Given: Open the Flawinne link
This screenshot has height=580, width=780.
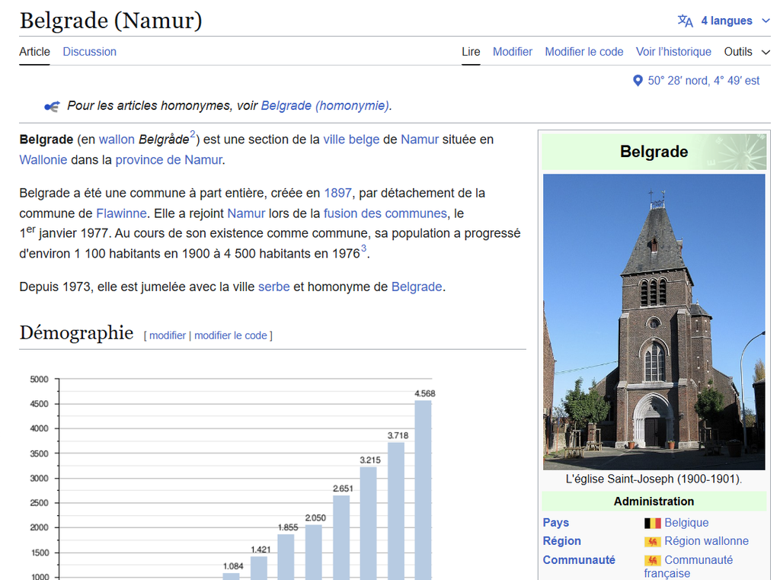Looking at the screenshot, I should (x=121, y=213).
